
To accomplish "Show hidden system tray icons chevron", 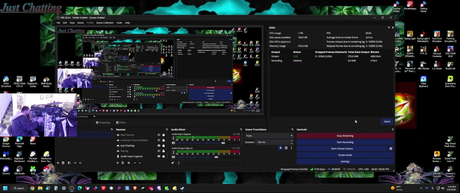I will tap(421, 188).
